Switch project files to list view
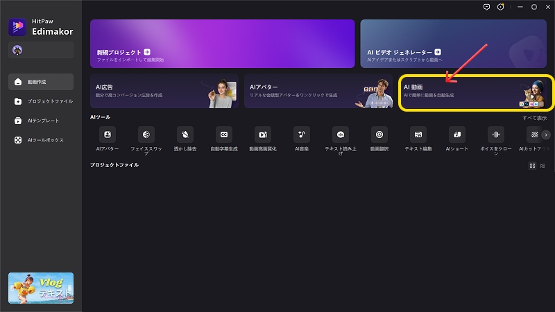 click(x=543, y=166)
